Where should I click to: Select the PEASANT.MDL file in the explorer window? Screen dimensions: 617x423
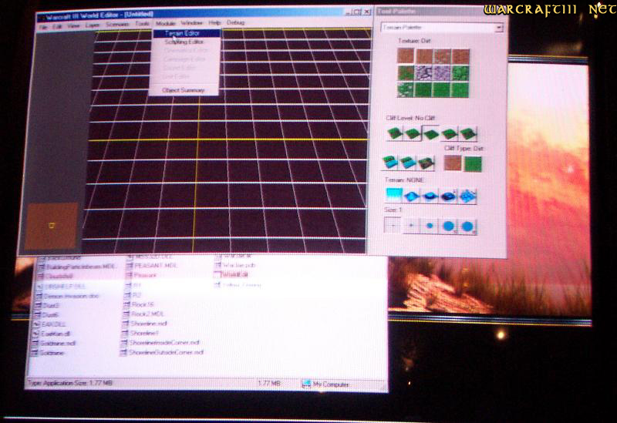tap(151, 266)
